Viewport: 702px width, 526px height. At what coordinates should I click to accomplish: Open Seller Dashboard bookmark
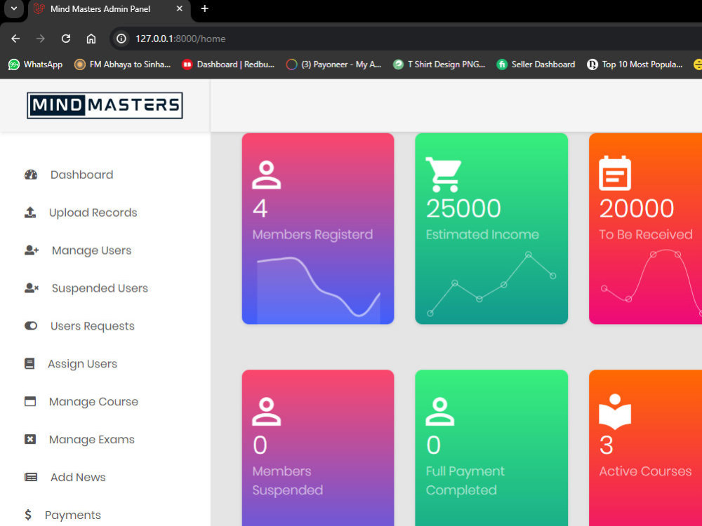pyautogui.click(x=536, y=65)
